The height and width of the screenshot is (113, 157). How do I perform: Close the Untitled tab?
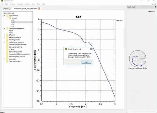tap(9, 9)
